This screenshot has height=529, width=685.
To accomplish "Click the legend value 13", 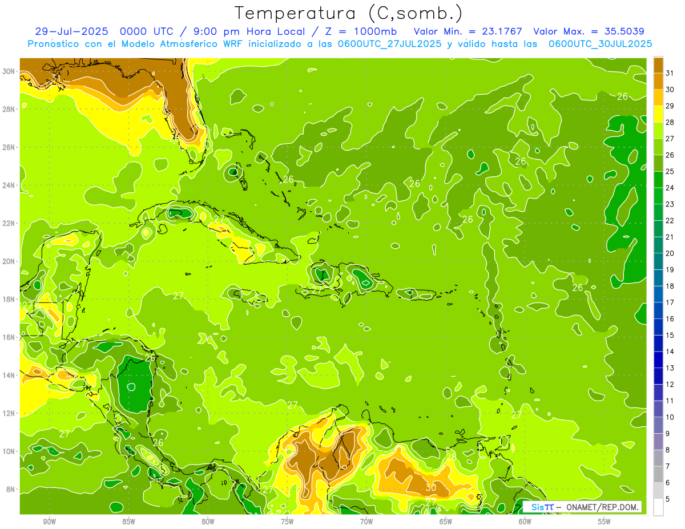I will [670, 368].
